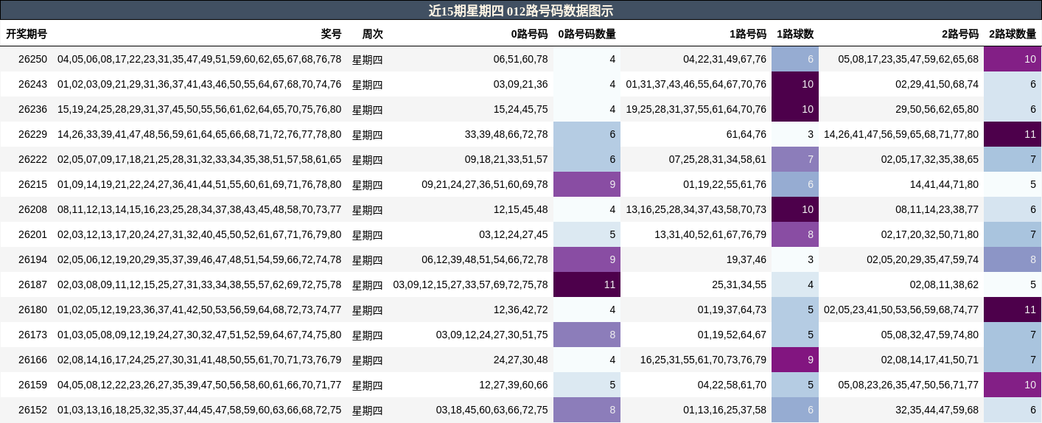This screenshot has width=1042, height=423.
Task: Click draw number 26201
Action: pyautogui.click(x=32, y=234)
